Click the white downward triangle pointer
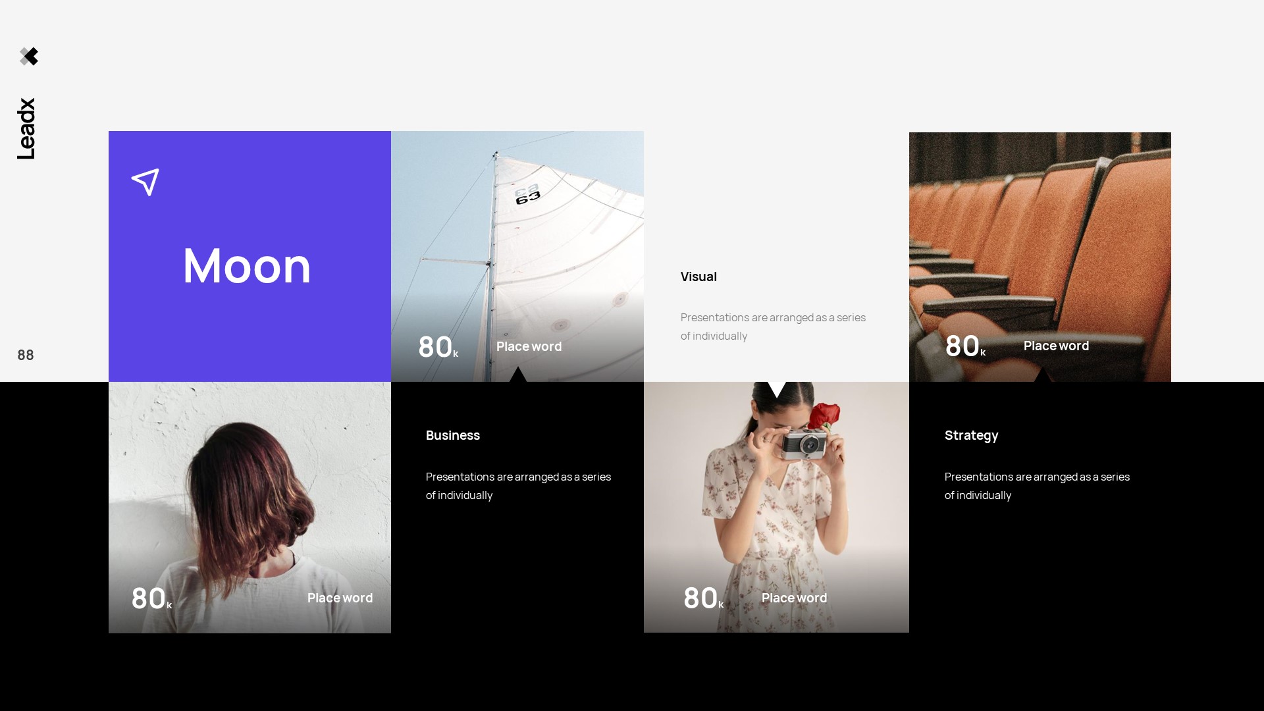The height and width of the screenshot is (711, 1264). pos(777,388)
